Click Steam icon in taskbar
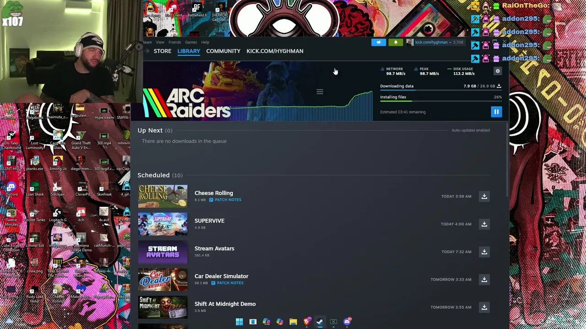The width and height of the screenshot is (586, 329). [x=320, y=322]
